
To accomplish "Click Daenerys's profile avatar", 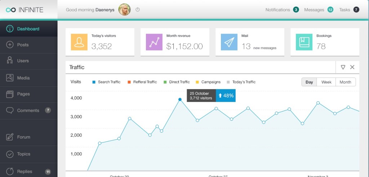I will click(x=125, y=10).
